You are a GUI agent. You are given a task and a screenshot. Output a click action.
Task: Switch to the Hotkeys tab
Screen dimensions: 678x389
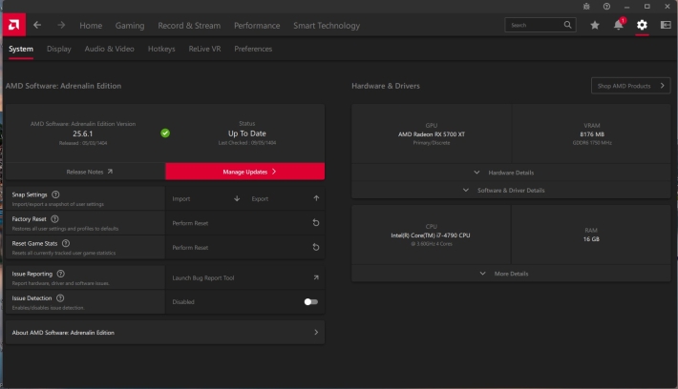click(161, 49)
